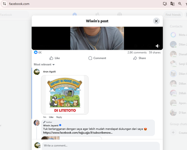Open the Dillah contact in Contacts

click(178, 93)
